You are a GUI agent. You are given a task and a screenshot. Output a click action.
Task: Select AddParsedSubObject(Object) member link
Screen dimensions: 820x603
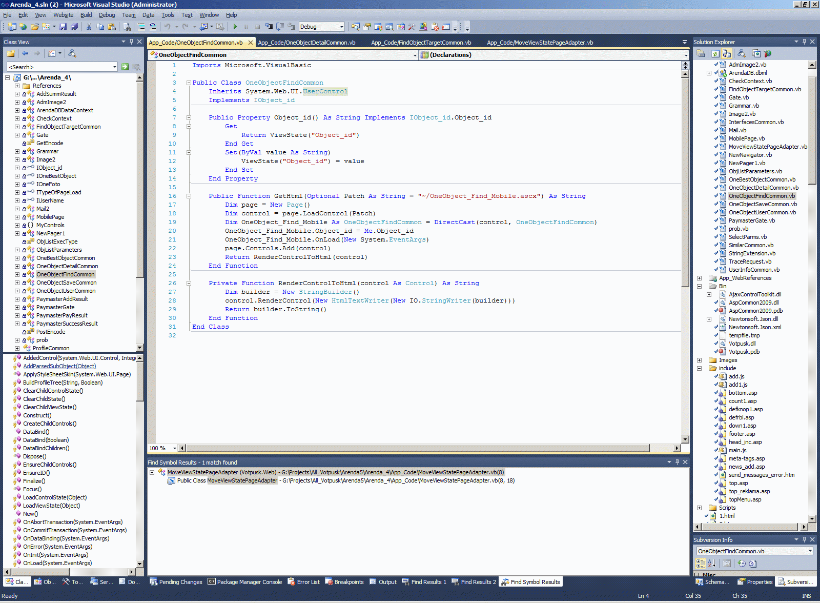(59, 366)
